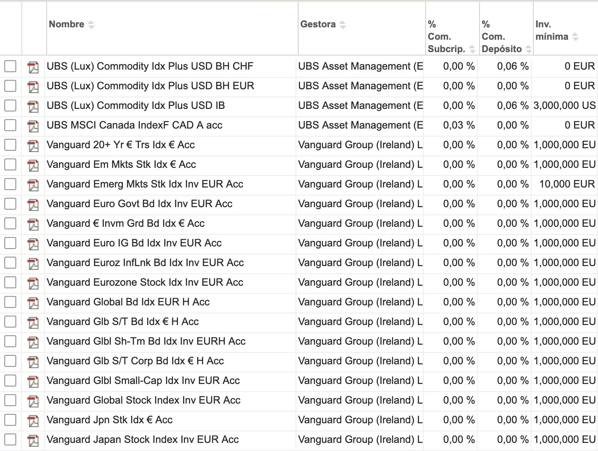Open PDF for Vanguard Euro IG Bd Idx Inv
The height and width of the screenshot is (451, 598).
click(x=33, y=244)
